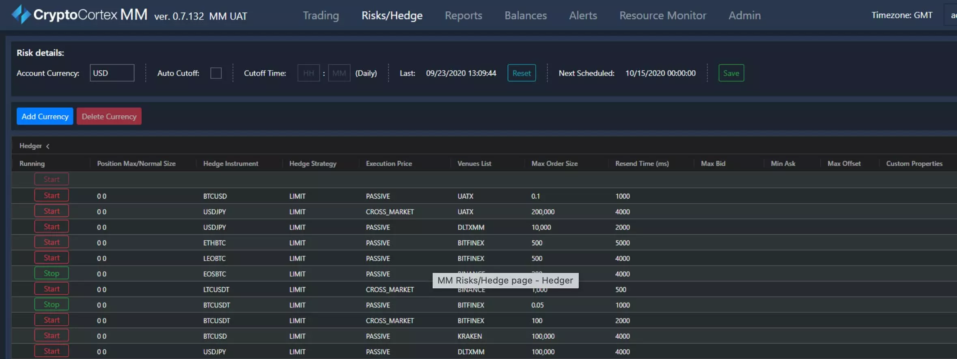Click the Cutoff Time MM field
Image resolution: width=957 pixels, height=359 pixels.
[x=339, y=73]
